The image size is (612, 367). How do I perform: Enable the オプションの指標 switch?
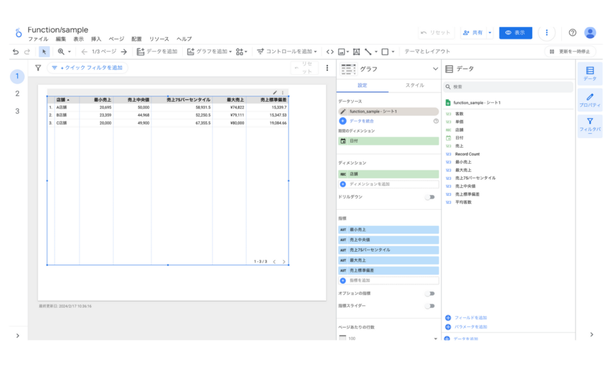430,293
